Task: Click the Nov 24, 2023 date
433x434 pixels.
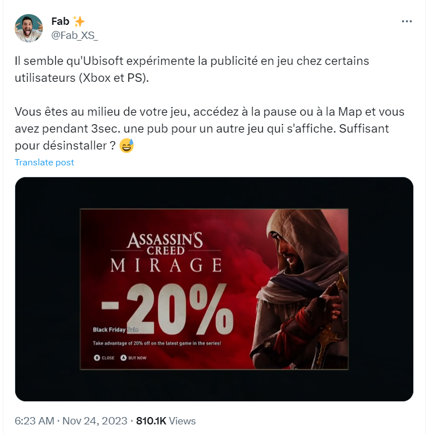Action: point(95,420)
